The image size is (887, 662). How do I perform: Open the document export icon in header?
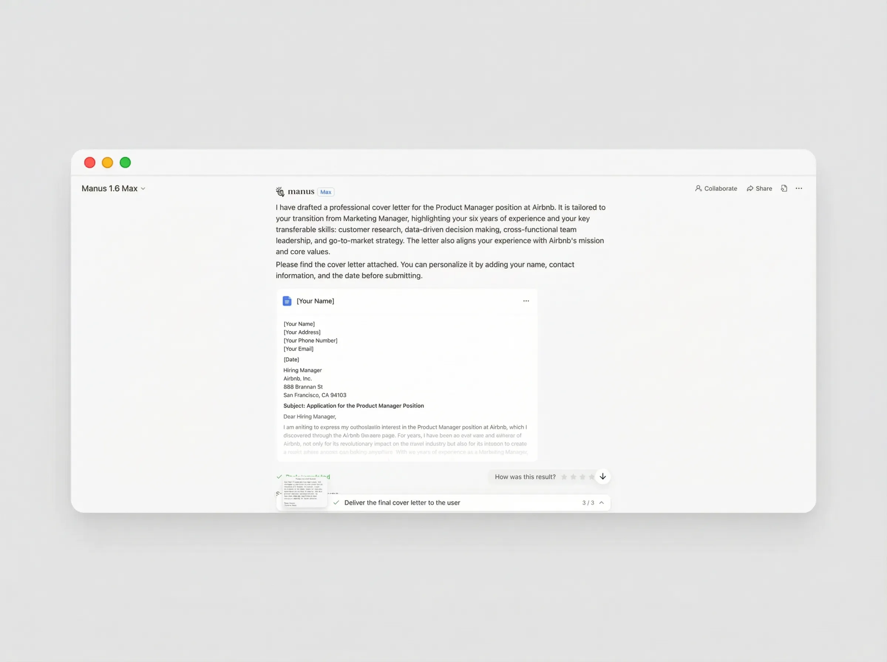(x=784, y=188)
